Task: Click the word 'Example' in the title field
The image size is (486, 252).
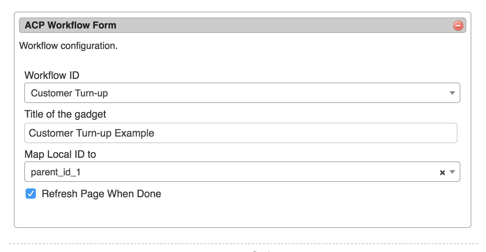Action: [x=134, y=133]
